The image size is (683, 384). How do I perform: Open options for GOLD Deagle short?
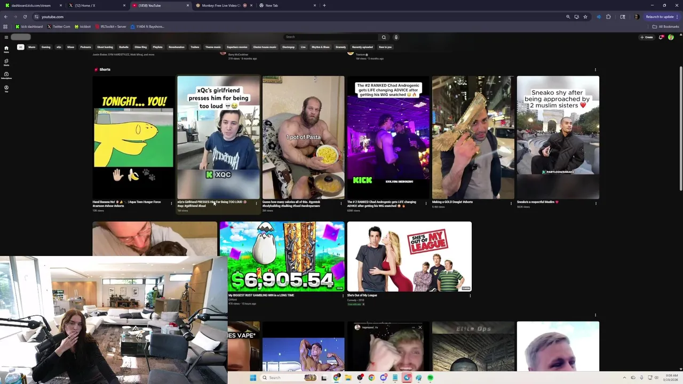(x=511, y=203)
